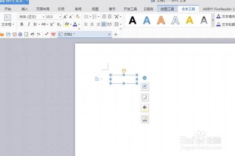Screen dimensions: 235x156
Task: Click the WPS home W icon
Action: pos(53,34)
